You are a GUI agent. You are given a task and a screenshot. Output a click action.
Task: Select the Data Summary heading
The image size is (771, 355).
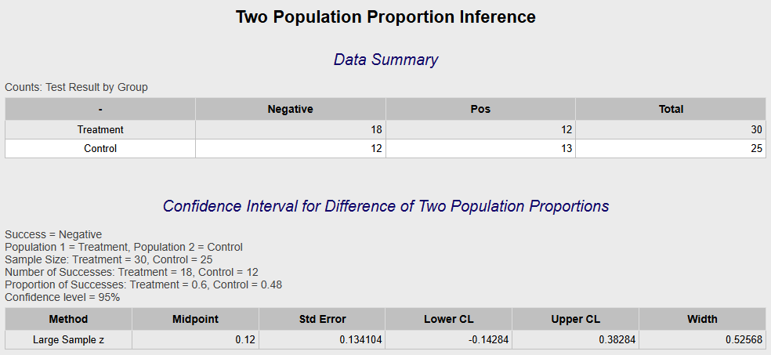coord(385,60)
